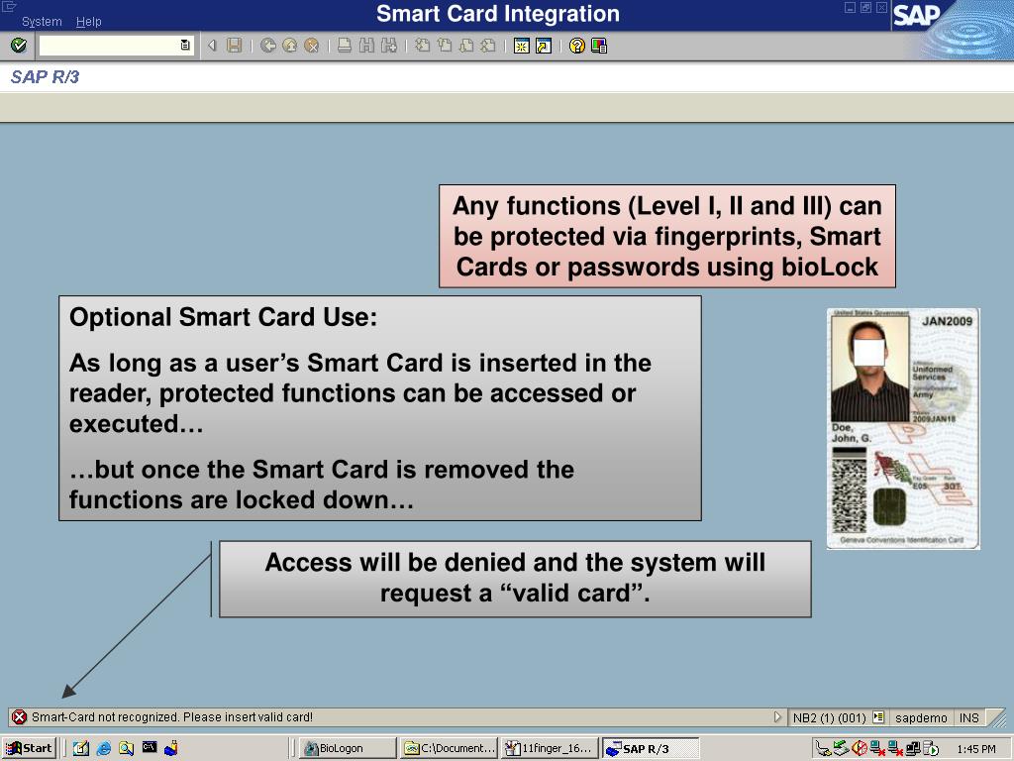Click the Windows Start button
This screenshot has height=761, width=1014.
click(x=29, y=748)
